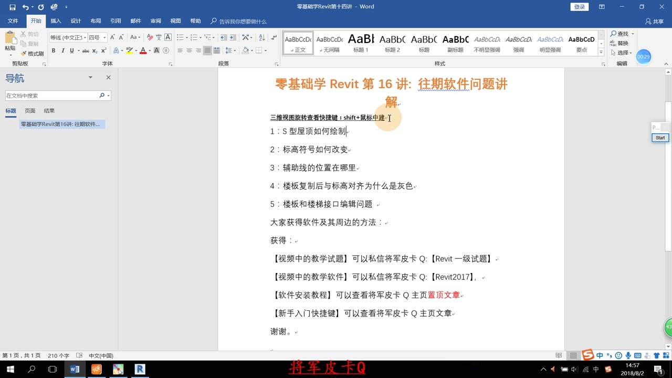This screenshot has width=672, height=378.
Task: Open the font size dropdown showing 四号
Action: click(x=104, y=37)
